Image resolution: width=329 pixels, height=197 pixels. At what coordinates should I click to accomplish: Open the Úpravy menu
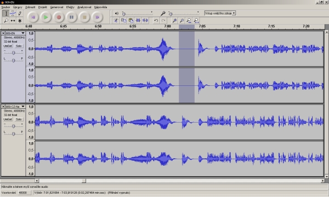tap(18, 7)
